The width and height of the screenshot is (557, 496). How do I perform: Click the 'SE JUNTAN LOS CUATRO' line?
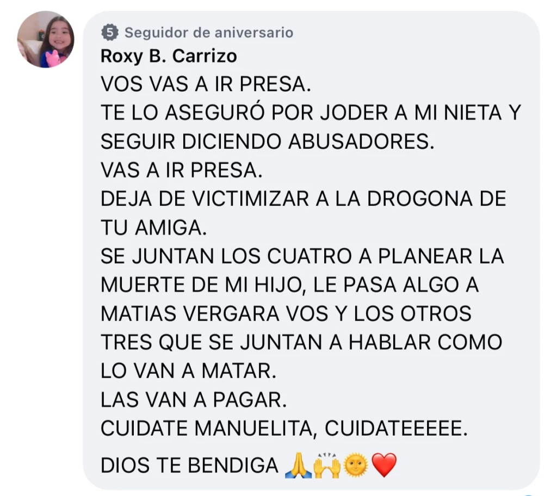302,256
